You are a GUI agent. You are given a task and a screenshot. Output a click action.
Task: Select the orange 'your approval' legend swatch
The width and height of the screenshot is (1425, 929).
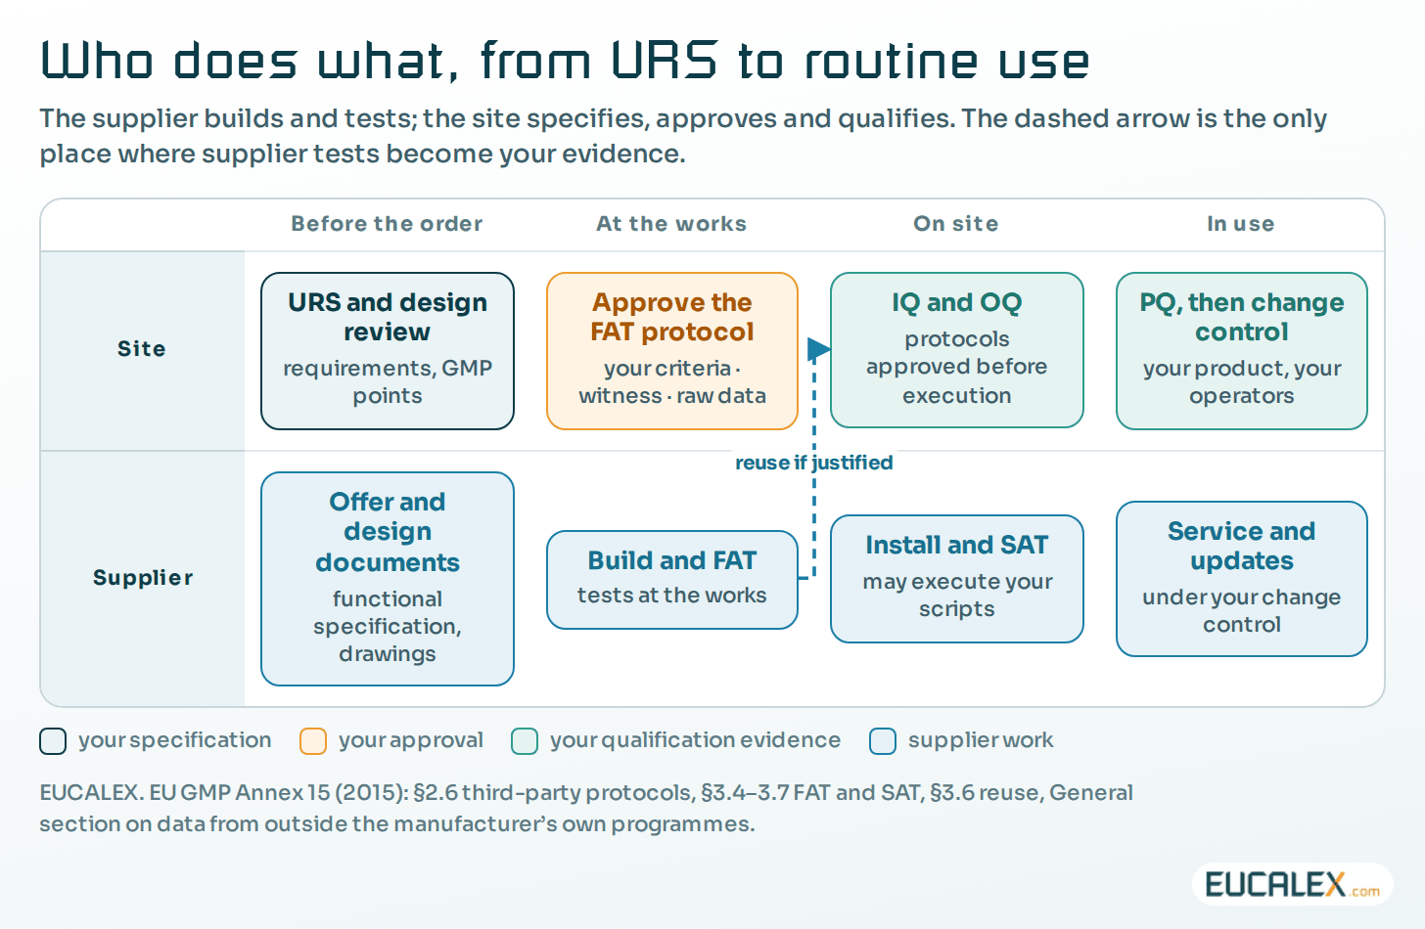pos(313,741)
